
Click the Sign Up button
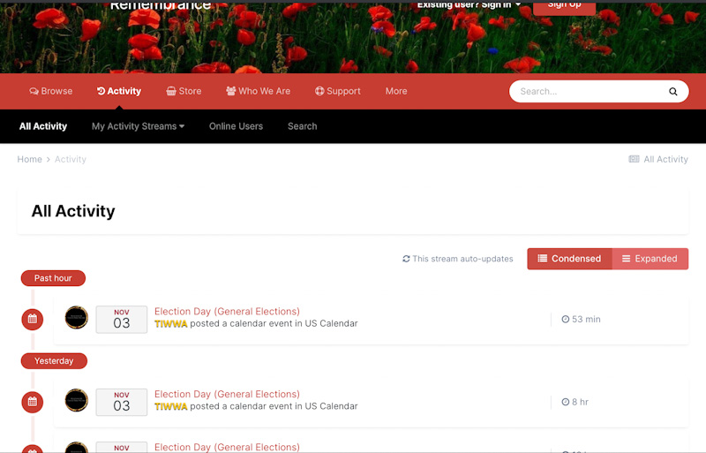pyautogui.click(x=564, y=6)
